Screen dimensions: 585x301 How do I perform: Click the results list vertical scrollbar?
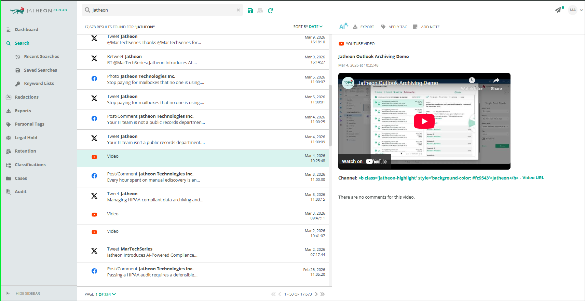(x=330, y=116)
